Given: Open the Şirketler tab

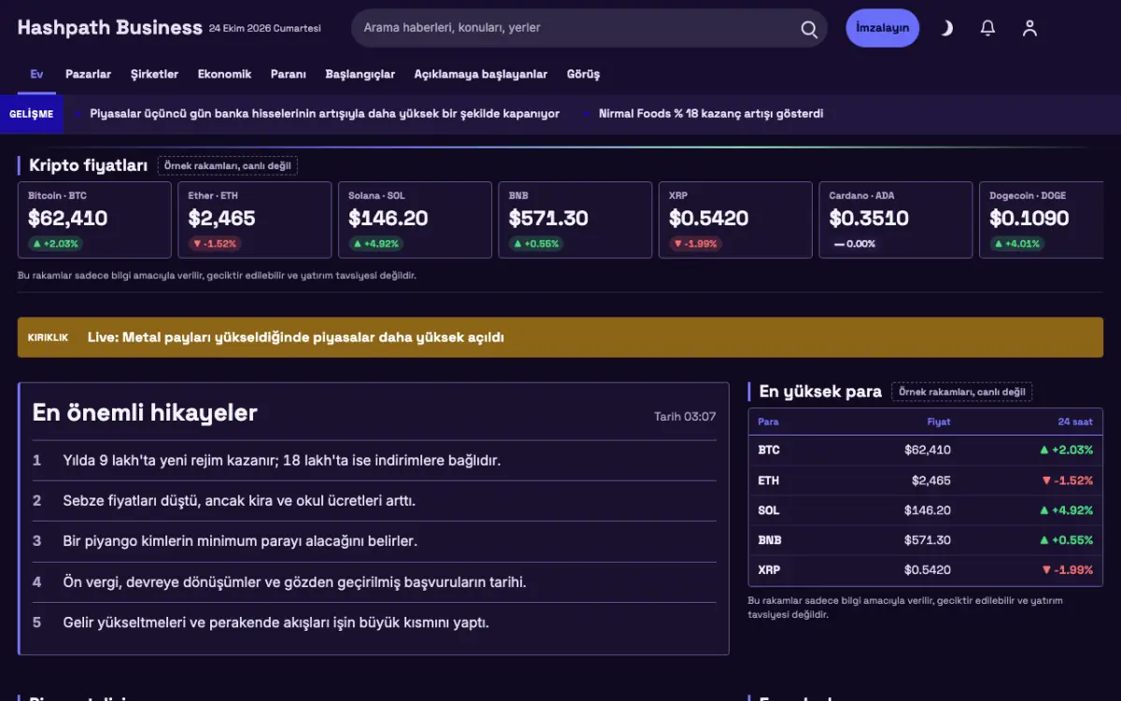Looking at the screenshot, I should [x=154, y=74].
